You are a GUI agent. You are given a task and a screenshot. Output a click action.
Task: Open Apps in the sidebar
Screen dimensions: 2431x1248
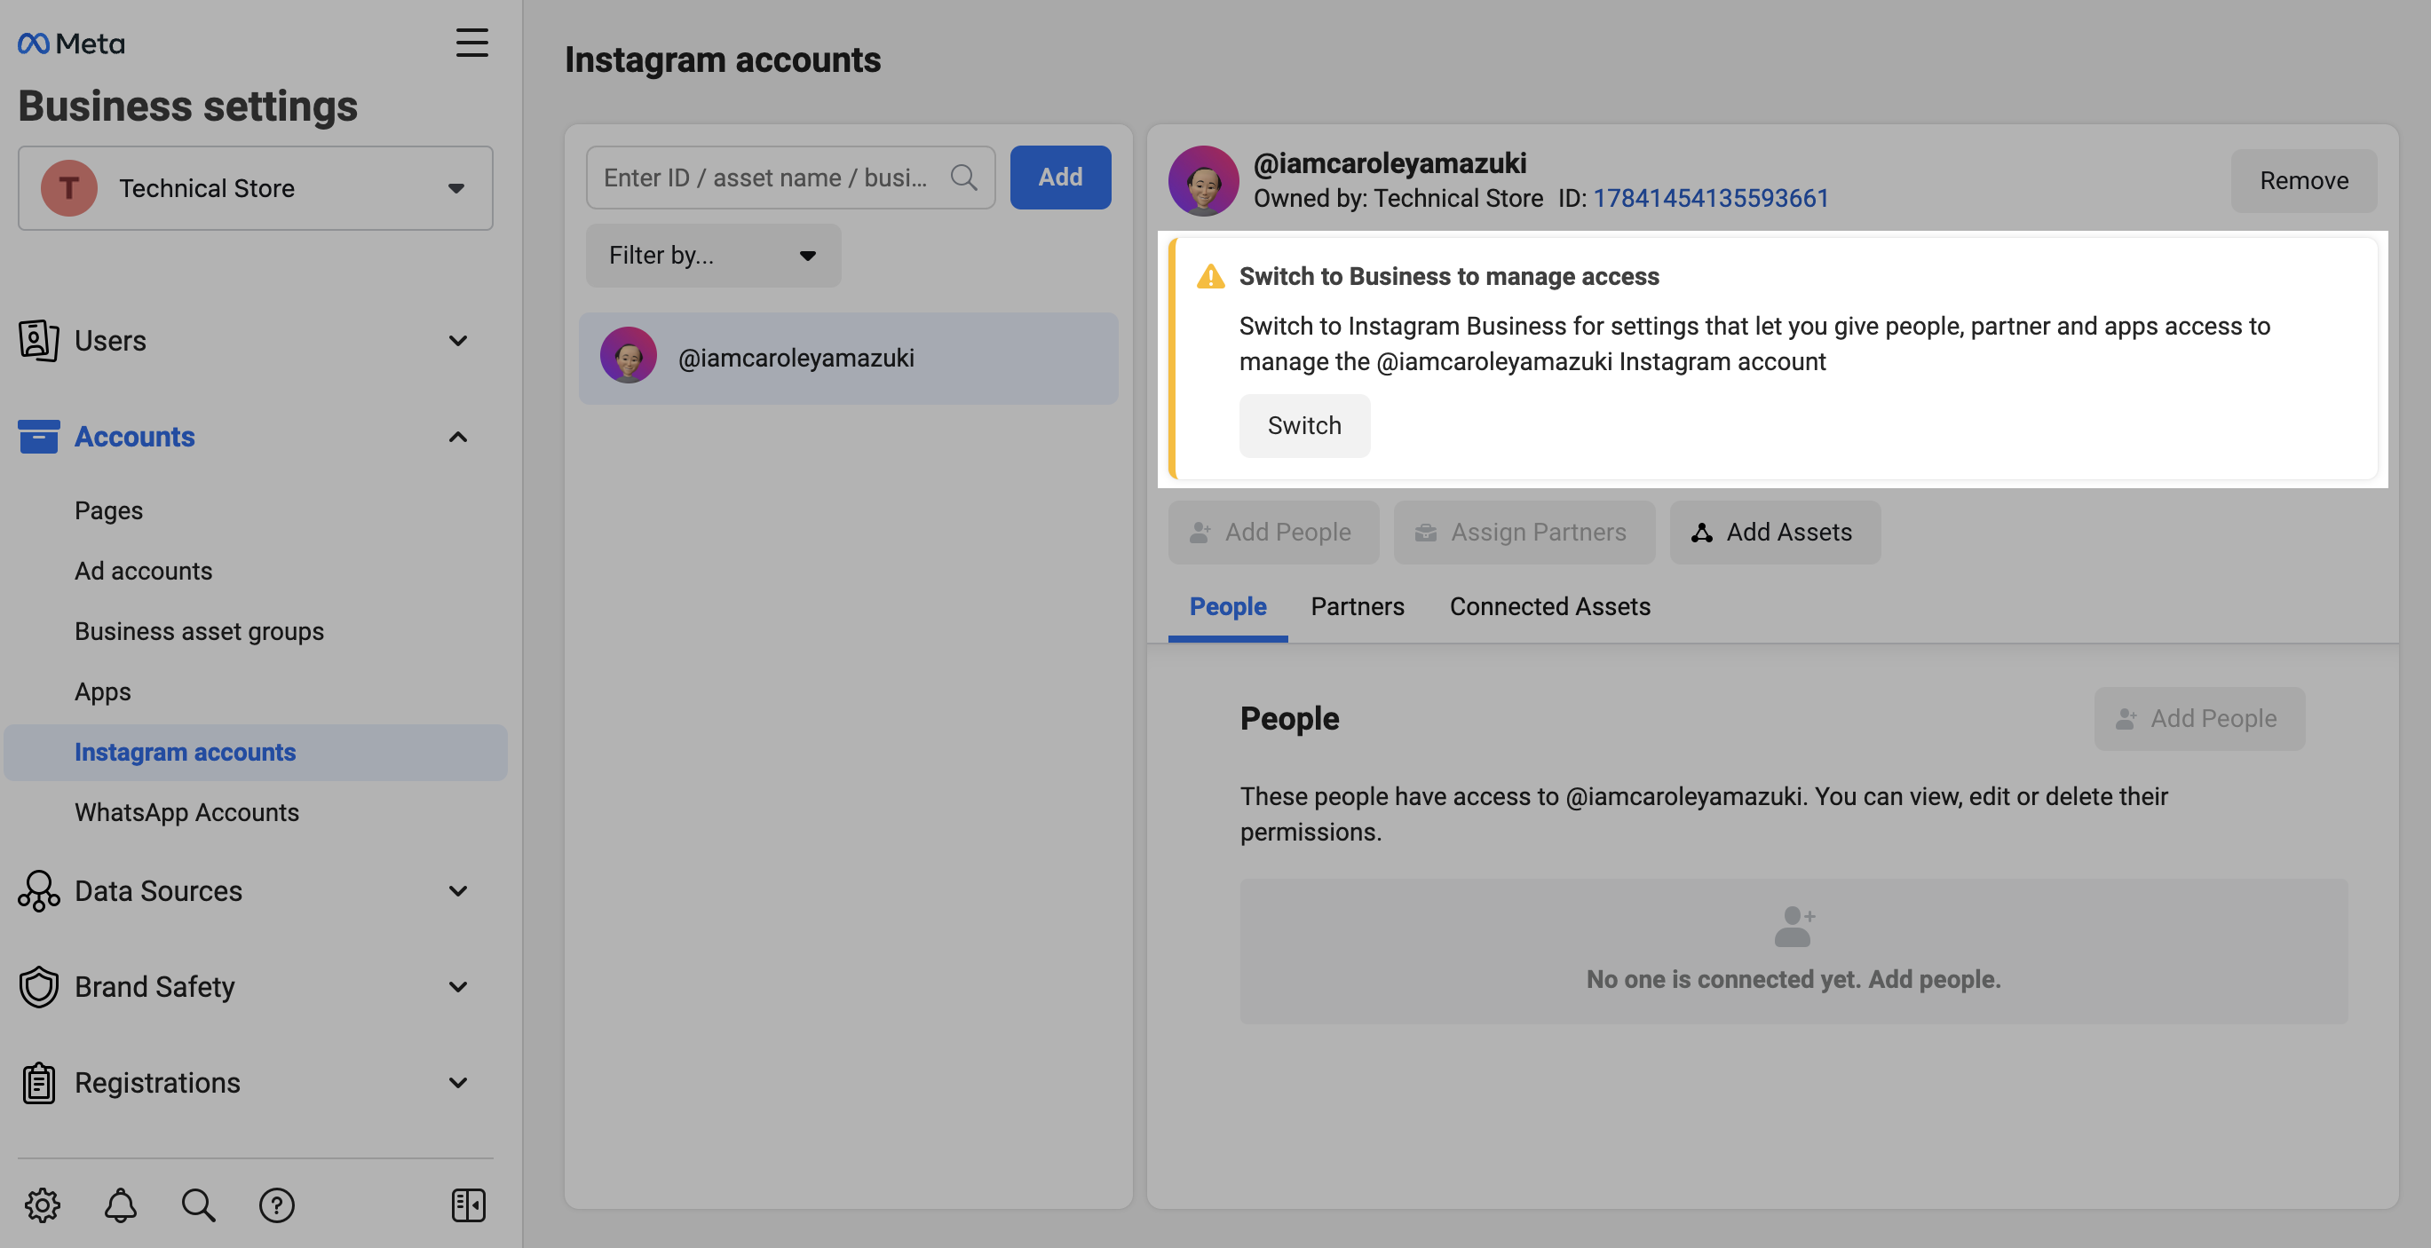(x=103, y=691)
